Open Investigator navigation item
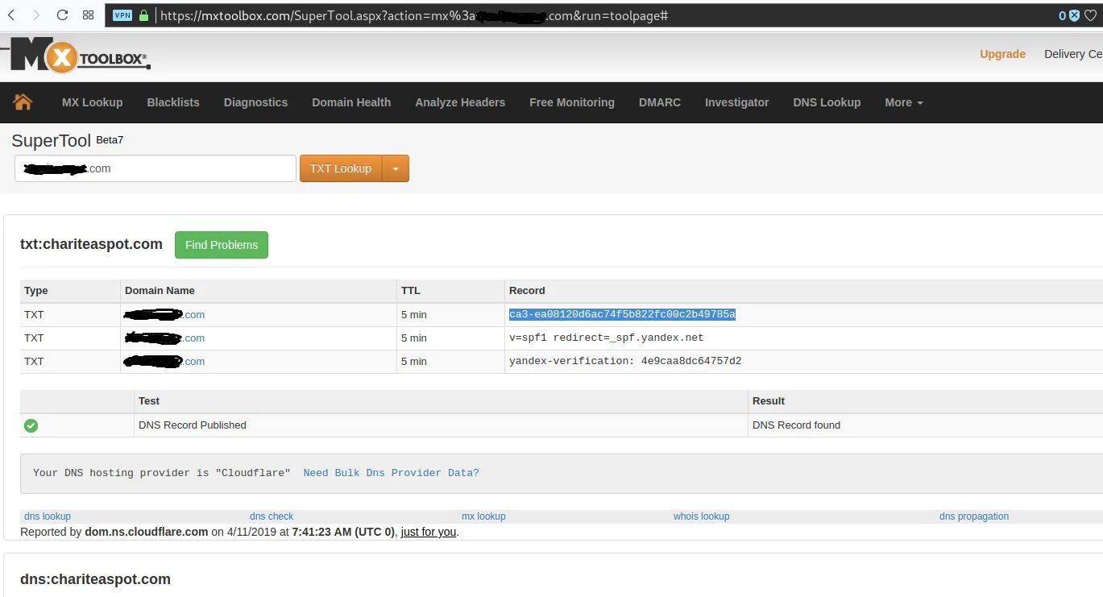Image resolution: width=1103 pixels, height=597 pixels. coord(736,102)
